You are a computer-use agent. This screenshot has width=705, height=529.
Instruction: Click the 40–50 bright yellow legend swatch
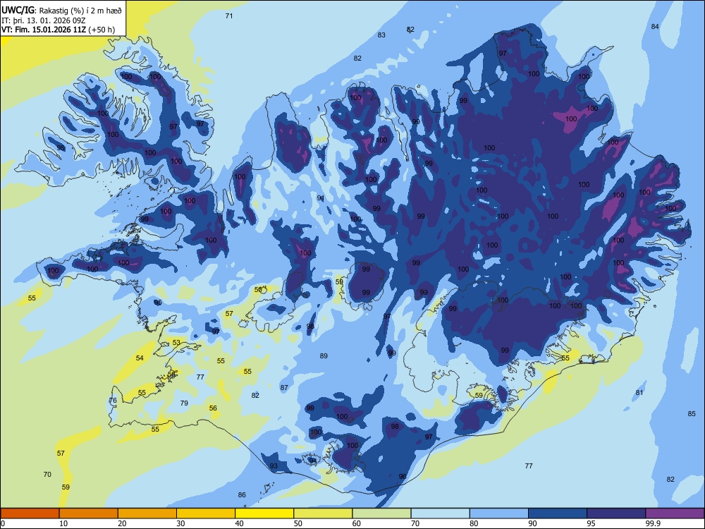[264, 513]
